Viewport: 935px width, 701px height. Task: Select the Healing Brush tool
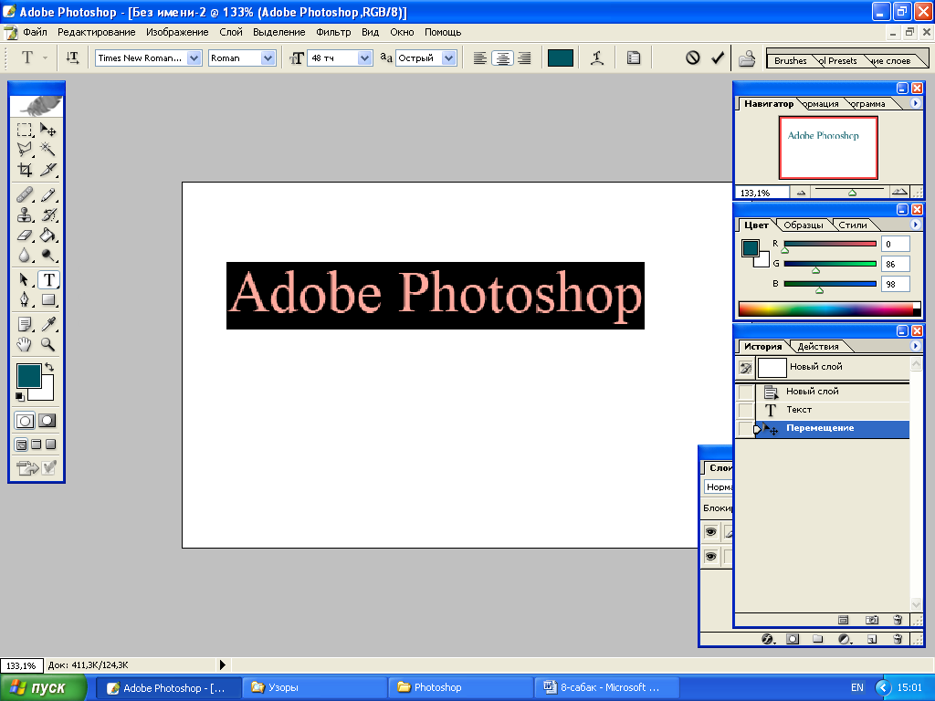[x=24, y=195]
